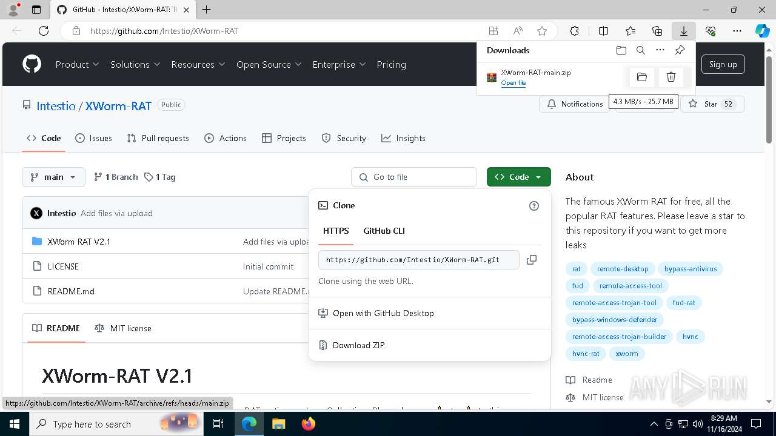This screenshot has width=776, height=436.
Task: Open the Intestio owner link
Action: click(x=56, y=106)
